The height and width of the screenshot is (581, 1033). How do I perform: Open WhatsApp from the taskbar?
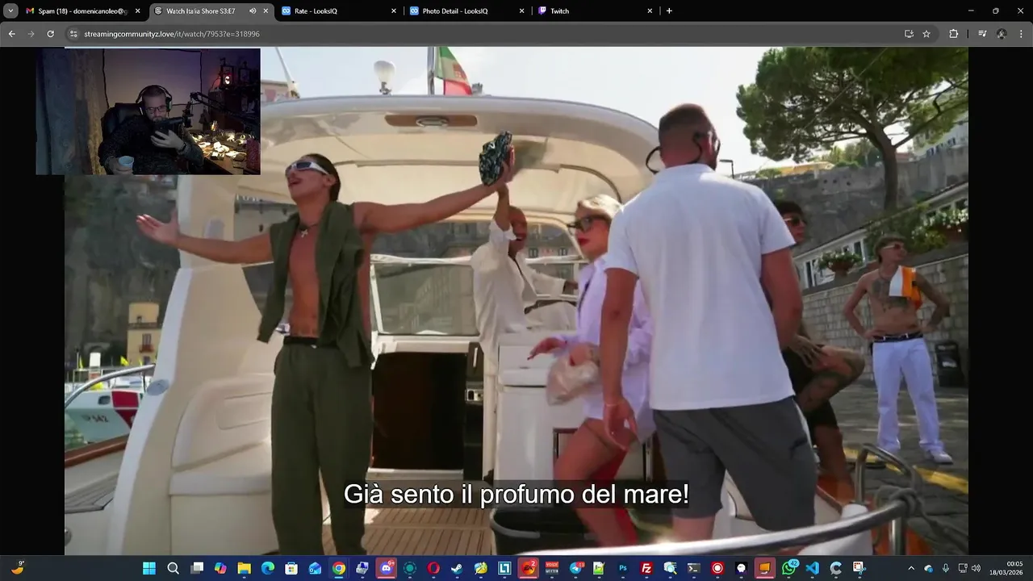[788, 568]
